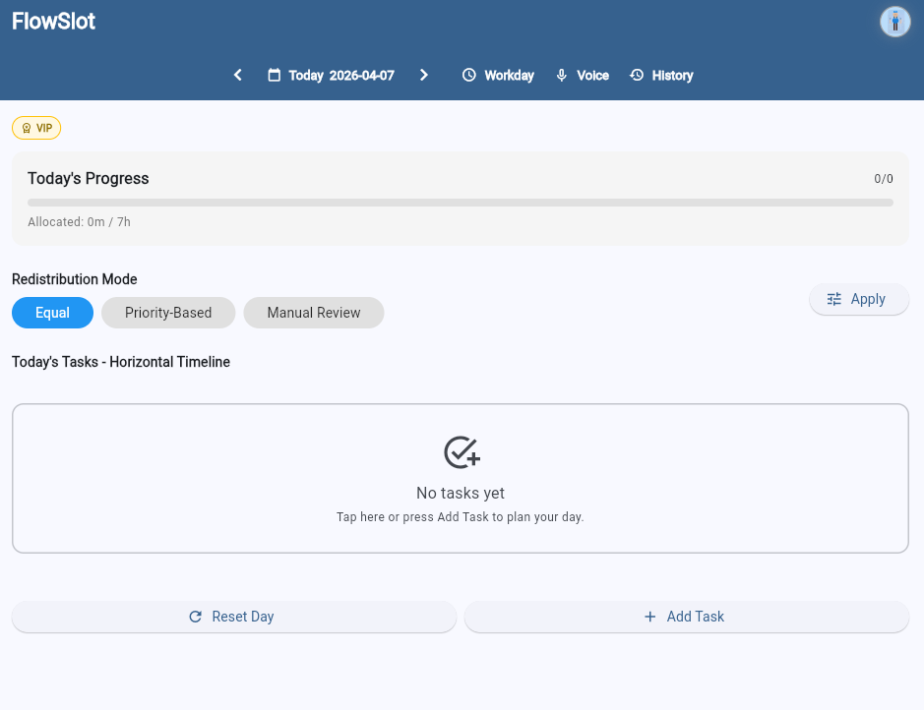Activate Voice input with the microphone icon
Image resolution: width=924 pixels, height=710 pixels.
(560, 75)
